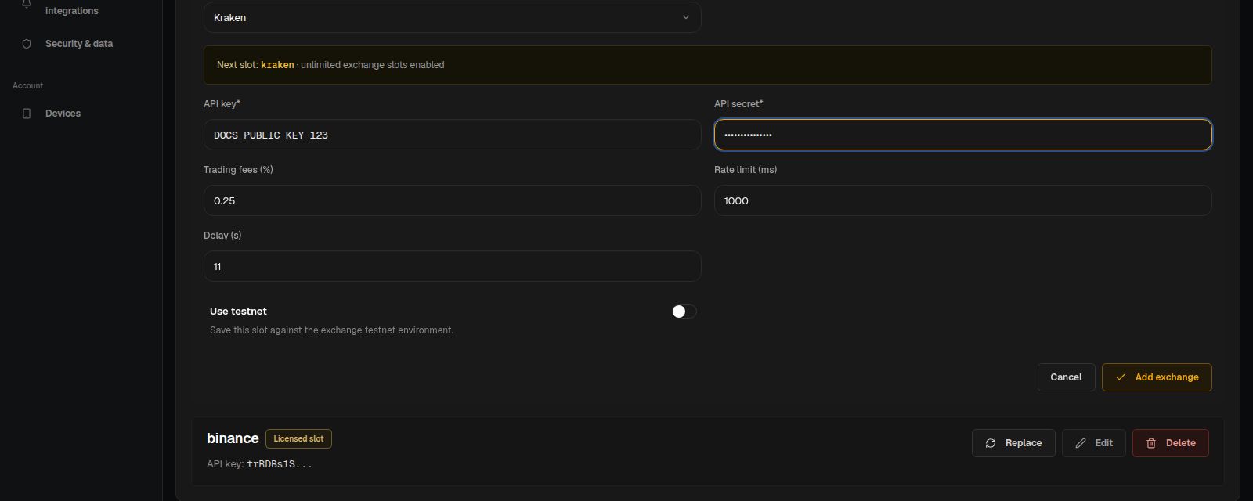This screenshot has width=1253, height=501.
Task: Focus the API secret password field
Action: pyautogui.click(x=962, y=135)
